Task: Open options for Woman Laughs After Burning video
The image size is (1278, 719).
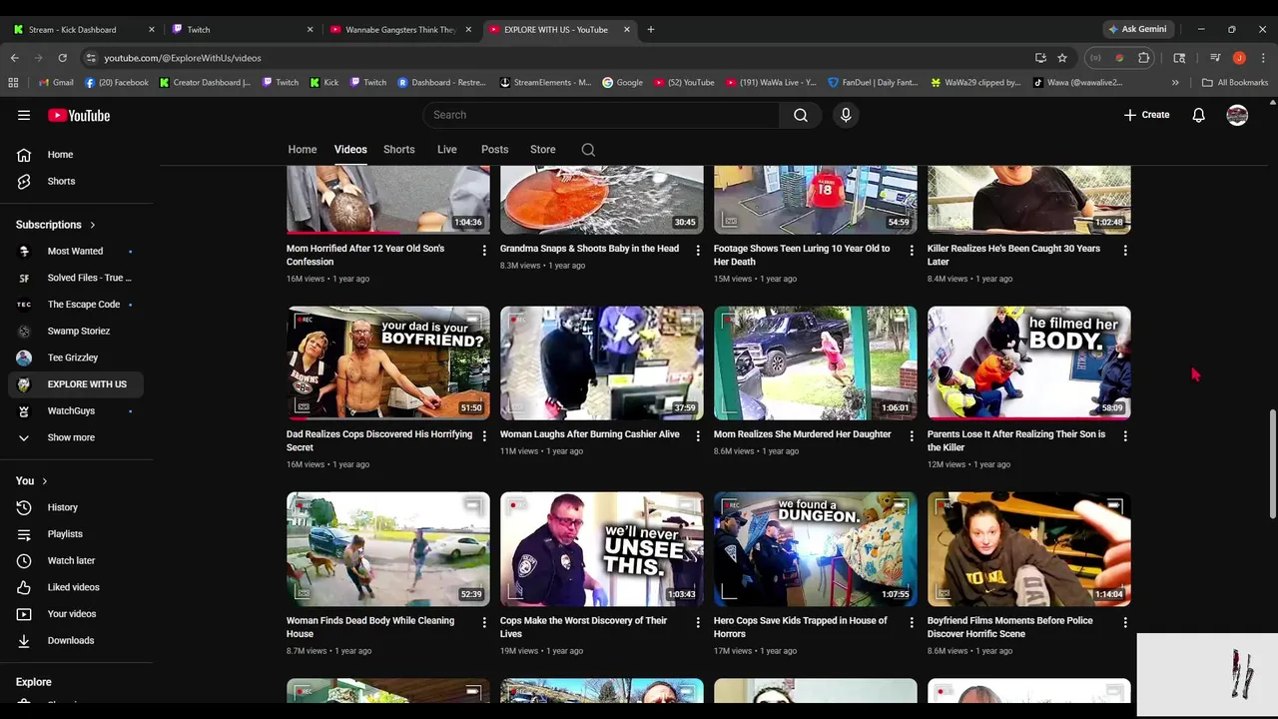Action: (698, 435)
